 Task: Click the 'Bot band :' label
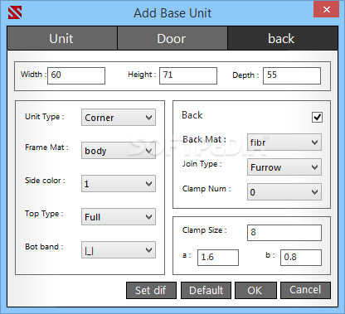click(44, 247)
